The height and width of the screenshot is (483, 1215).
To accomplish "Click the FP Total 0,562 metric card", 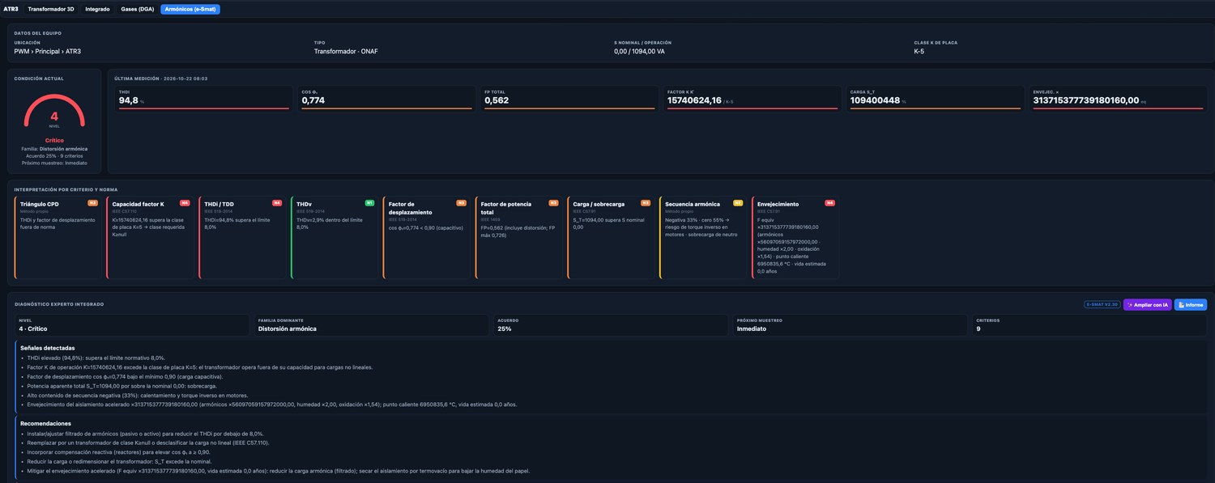I will [569, 98].
